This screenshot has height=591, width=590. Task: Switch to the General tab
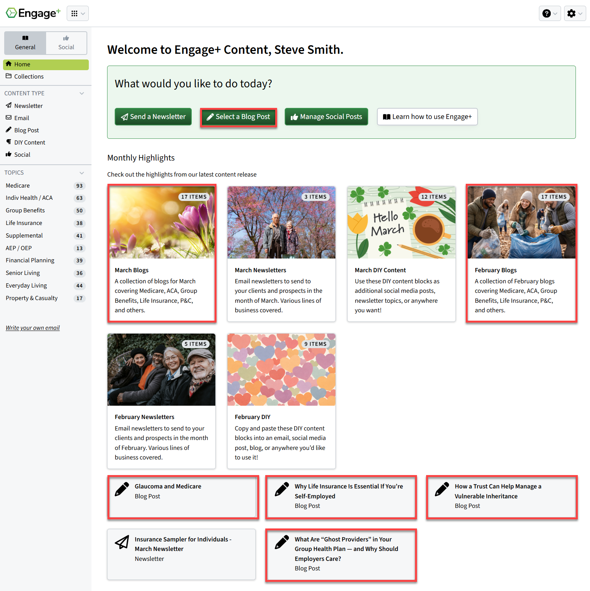coord(25,43)
